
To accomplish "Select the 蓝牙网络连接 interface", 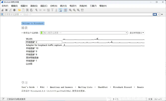I will [32, 58].
